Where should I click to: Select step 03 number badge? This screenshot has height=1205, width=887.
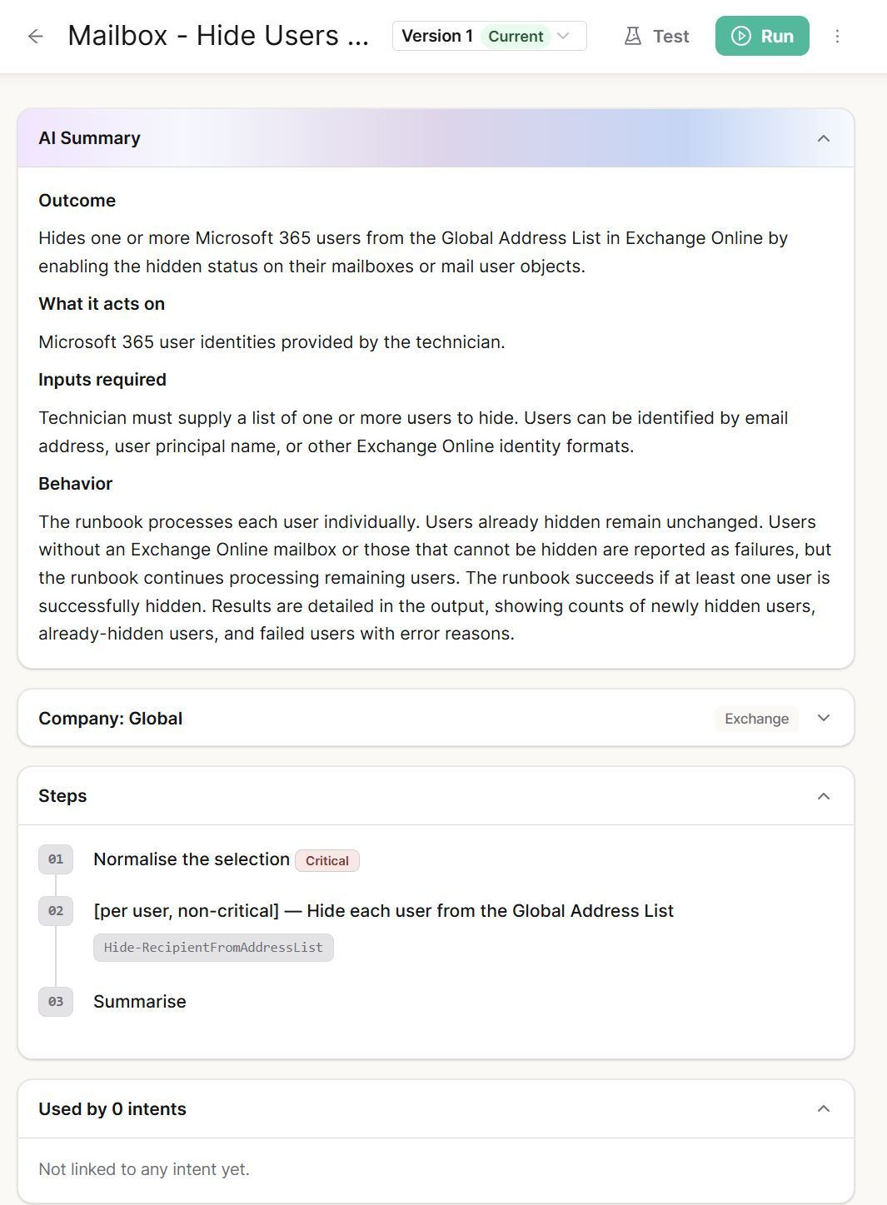pyautogui.click(x=56, y=1002)
